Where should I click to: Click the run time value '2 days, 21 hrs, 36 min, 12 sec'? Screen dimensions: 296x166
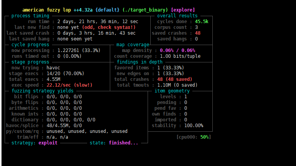point(98,22)
